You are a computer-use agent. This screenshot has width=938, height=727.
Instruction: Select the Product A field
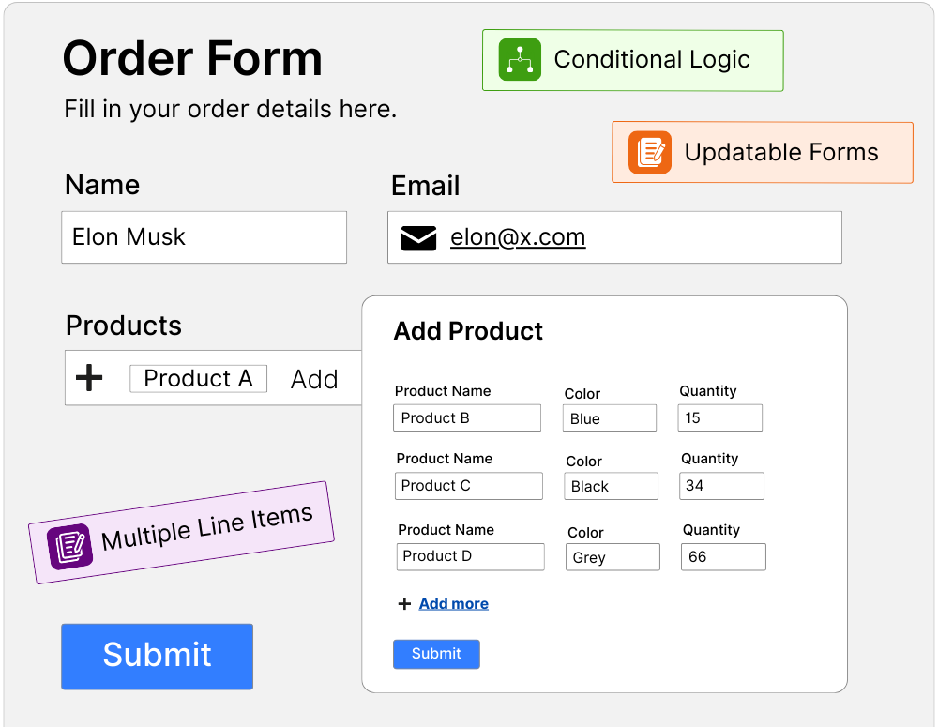[x=198, y=379]
